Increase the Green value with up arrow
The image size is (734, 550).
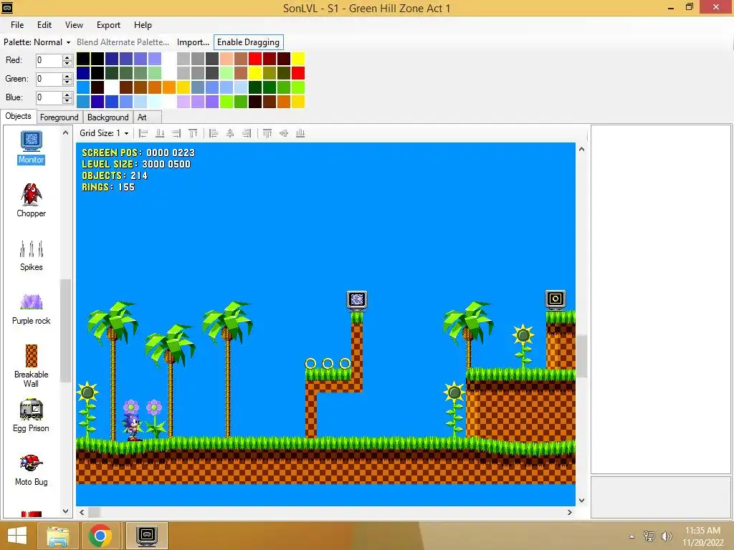pyautogui.click(x=67, y=76)
